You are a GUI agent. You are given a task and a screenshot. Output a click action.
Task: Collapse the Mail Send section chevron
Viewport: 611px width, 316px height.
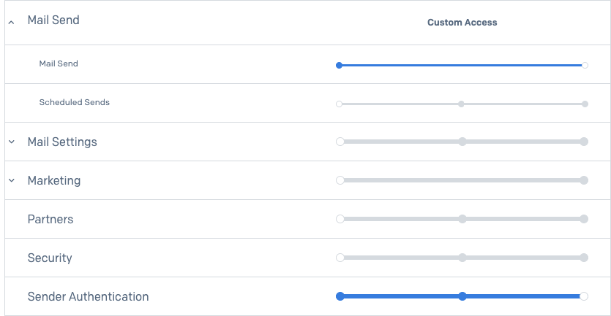[x=11, y=23]
